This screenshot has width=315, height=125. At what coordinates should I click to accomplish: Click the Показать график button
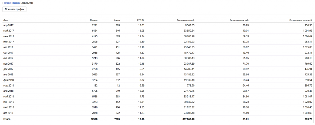pyautogui.click(x=14, y=9)
